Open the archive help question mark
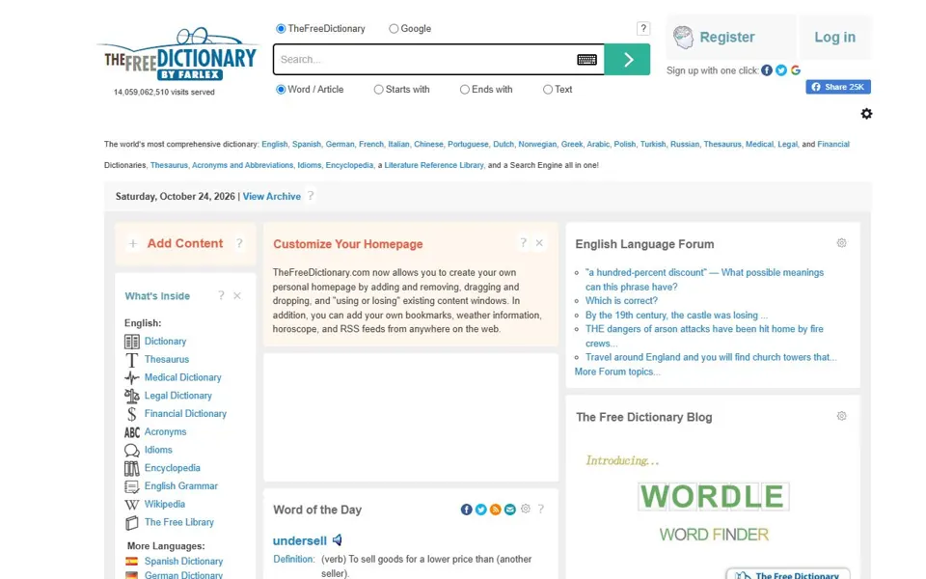The image size is (926, 579). point(310,196)
